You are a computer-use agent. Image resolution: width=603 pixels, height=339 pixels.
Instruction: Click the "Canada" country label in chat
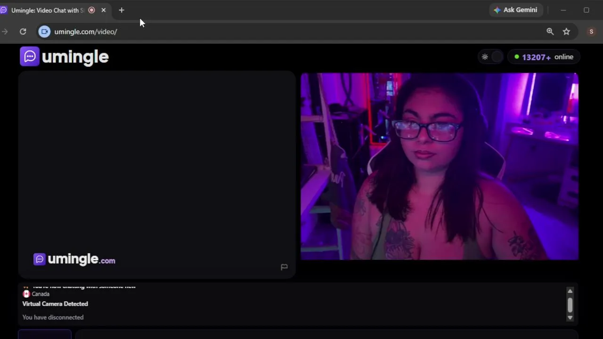tap(41, 294)
